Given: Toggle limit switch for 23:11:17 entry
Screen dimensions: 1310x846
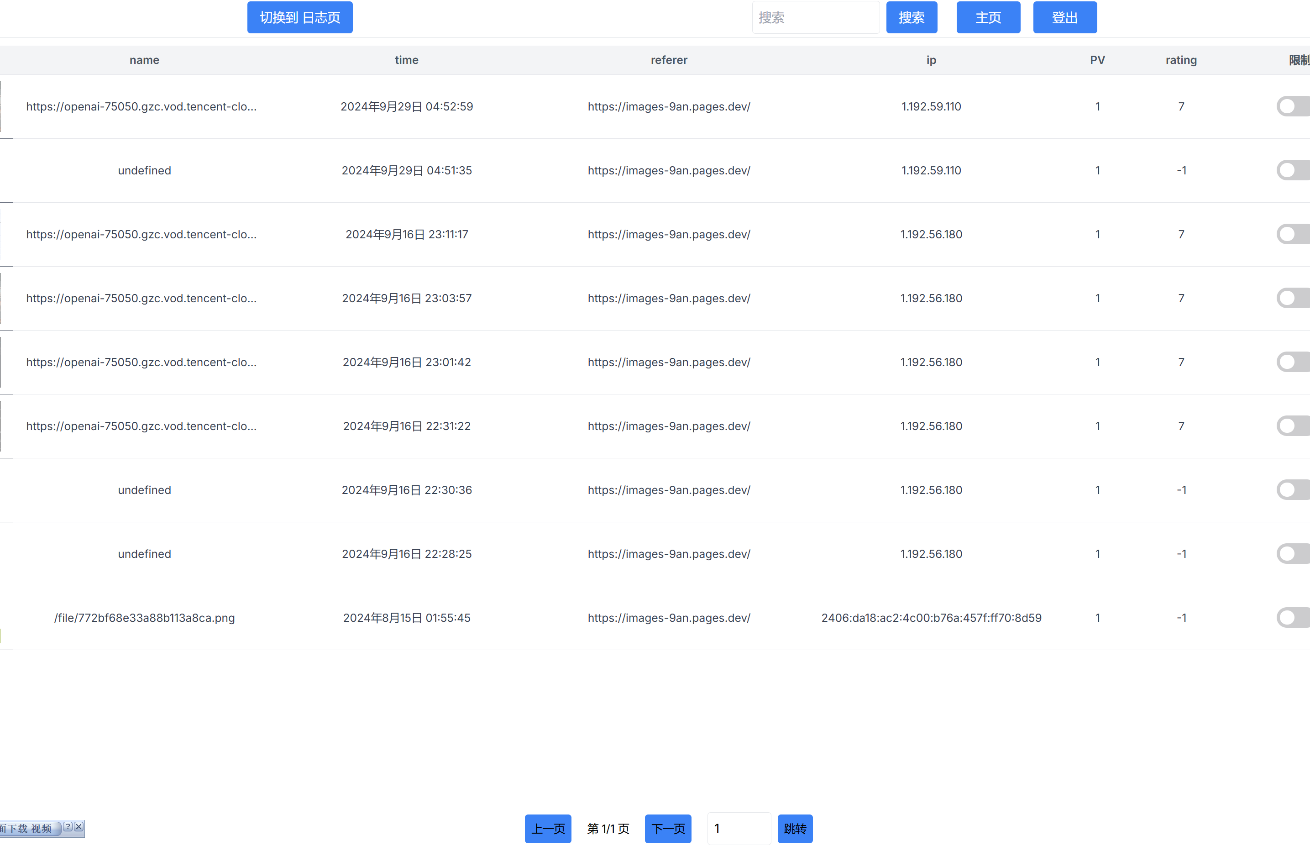Looking at the screenshot, I should 1293,235.
